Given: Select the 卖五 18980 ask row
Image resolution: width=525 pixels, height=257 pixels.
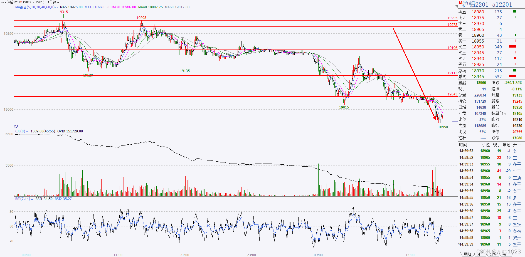Looking at the screenshot, I should (491, 12).
